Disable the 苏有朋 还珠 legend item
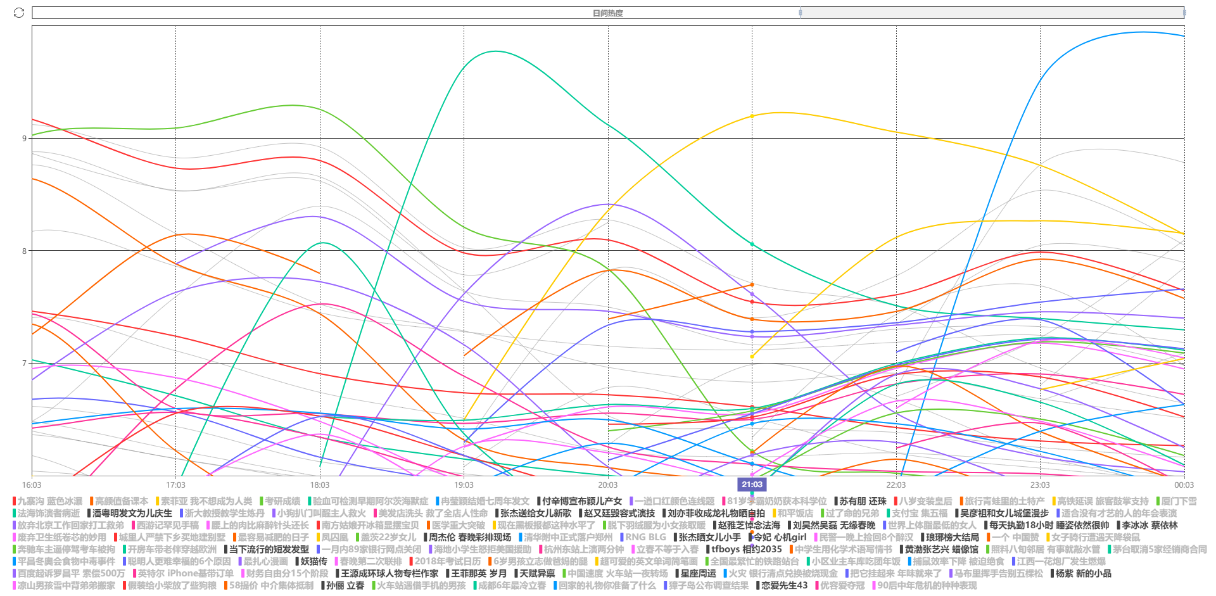1216x596 pixels. (x=860, y=501)
